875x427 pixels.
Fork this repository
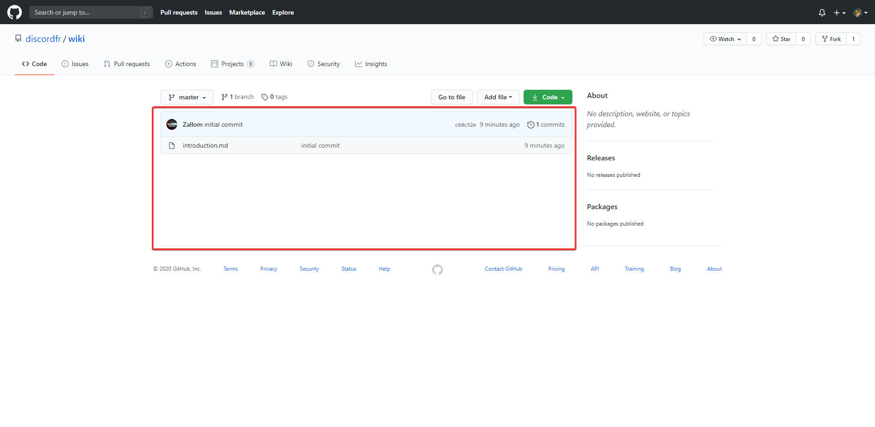point(831,39)
